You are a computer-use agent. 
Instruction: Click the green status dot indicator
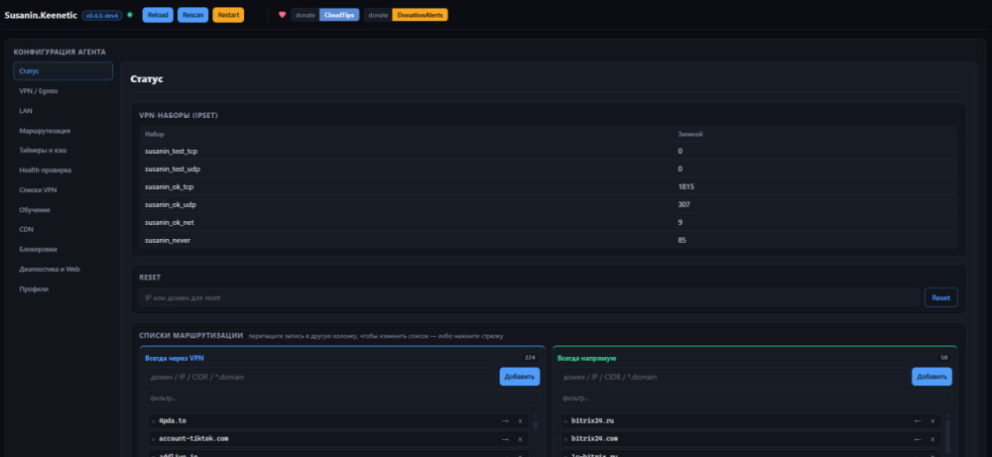point(130,15)
